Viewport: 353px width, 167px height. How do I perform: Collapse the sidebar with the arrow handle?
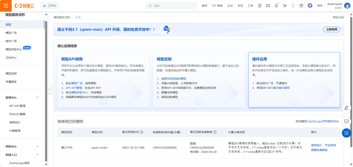(x=50, y=90)
